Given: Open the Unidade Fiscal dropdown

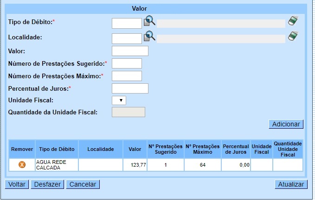Looking at the screenshot, I should click(119, 100).
